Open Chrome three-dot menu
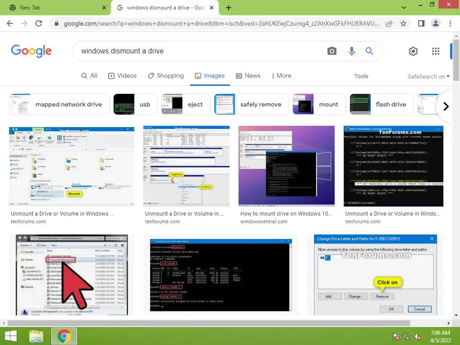Screen dimensions: 460x345 point(450,23)
